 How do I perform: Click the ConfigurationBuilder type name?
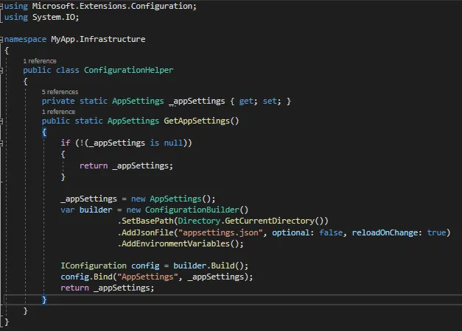point(192,210)
